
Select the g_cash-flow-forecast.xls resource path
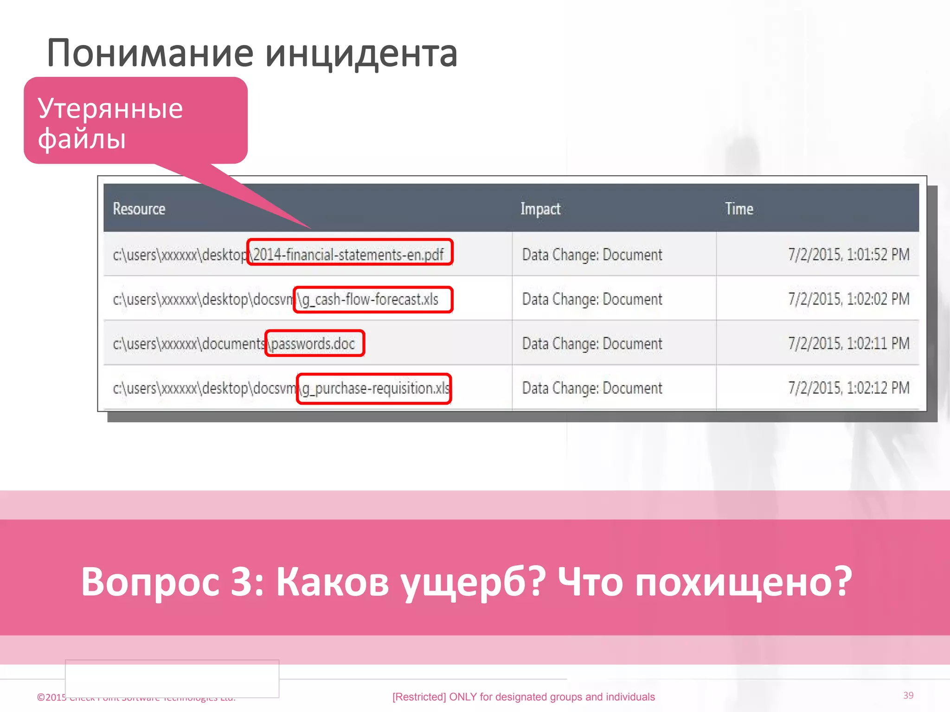(276, 299)
